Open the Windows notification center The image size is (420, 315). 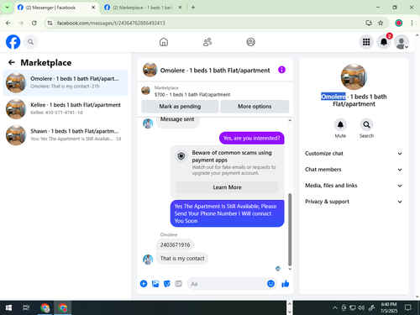(x=408, y=307)
